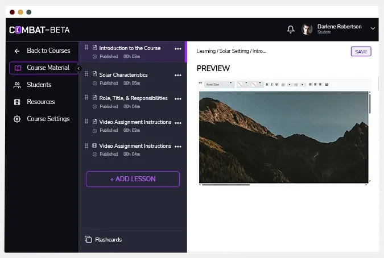The width and height of the screenshot is (384, 258).
Task: Toggle bold formatting in the editor
Action: 267,84
